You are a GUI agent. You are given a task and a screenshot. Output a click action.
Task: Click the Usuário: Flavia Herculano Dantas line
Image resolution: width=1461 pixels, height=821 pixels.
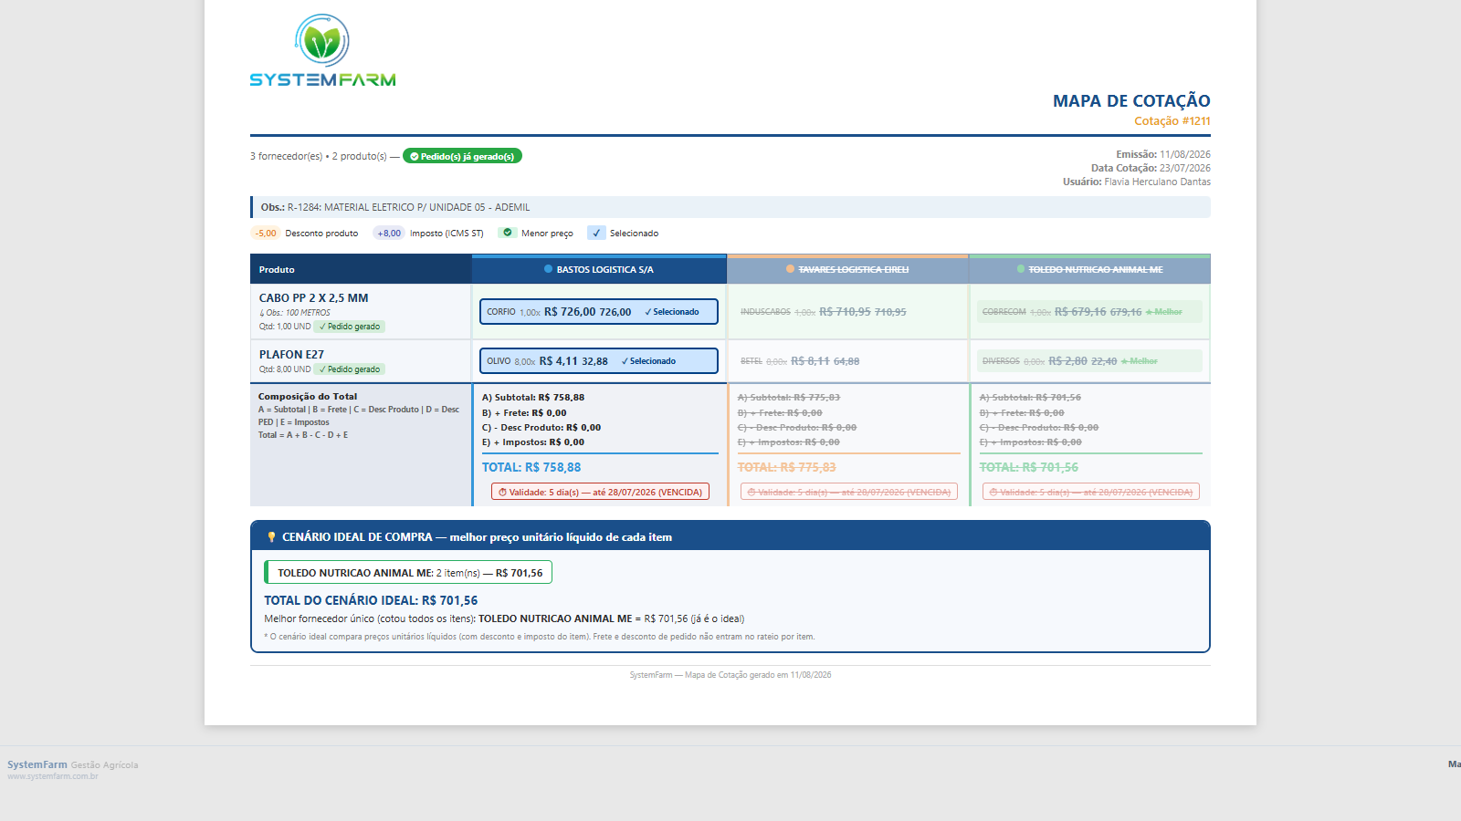[x=1137, y=182]
